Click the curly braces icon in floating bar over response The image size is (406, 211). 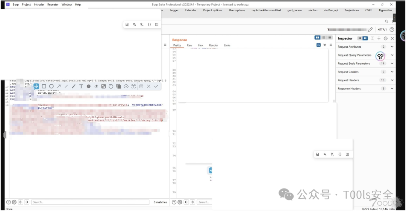click(340, 154)
